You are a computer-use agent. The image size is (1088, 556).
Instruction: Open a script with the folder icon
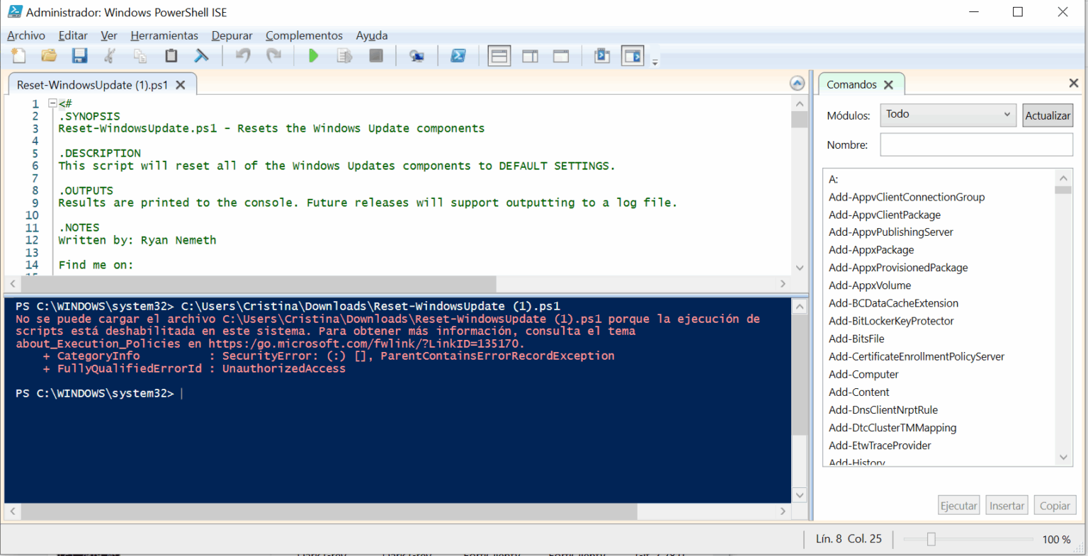[x=49, y=56]
